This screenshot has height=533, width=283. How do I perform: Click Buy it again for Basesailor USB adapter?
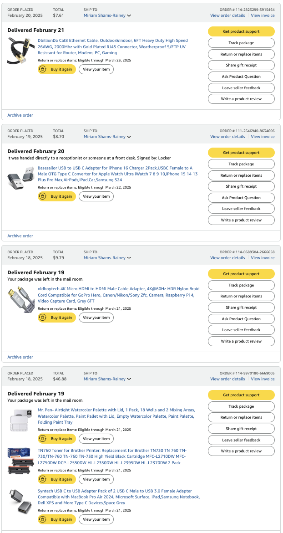(57, 196)
